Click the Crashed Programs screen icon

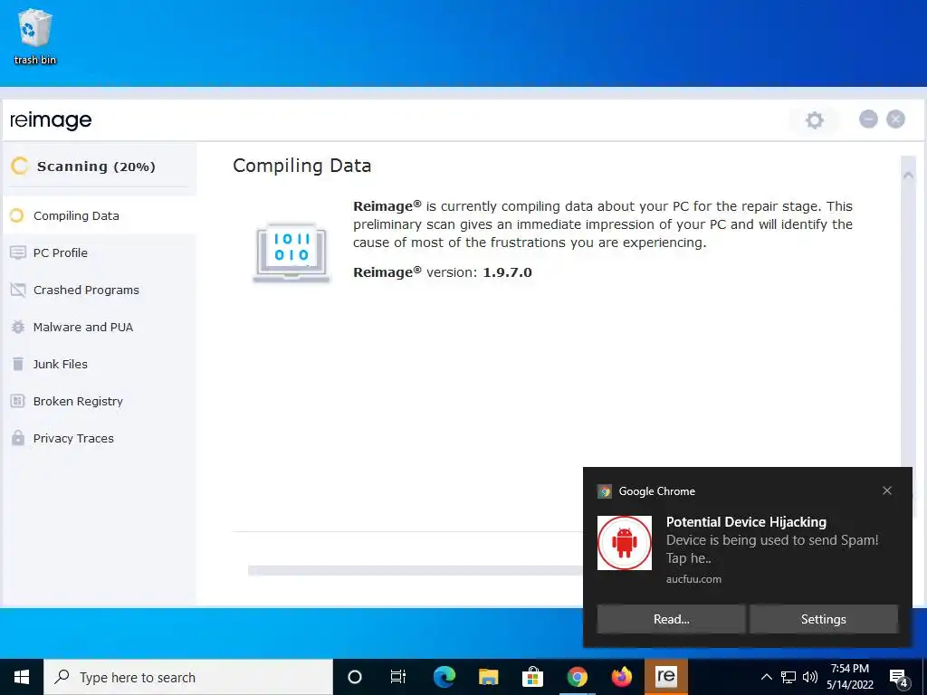coord(18,290)
